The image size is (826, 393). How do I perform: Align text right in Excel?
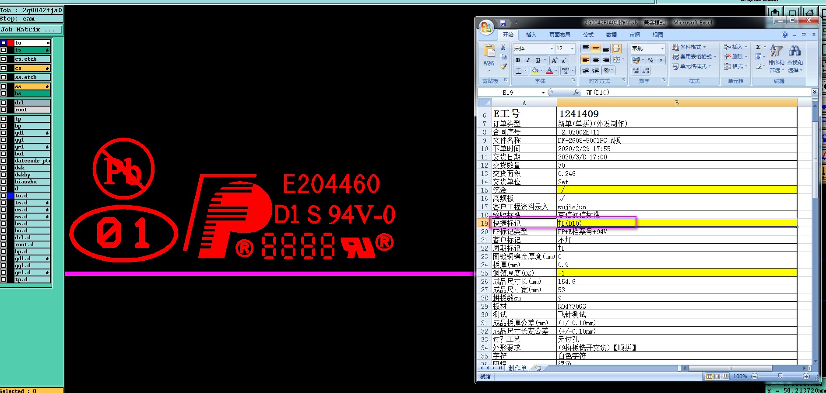605,59
